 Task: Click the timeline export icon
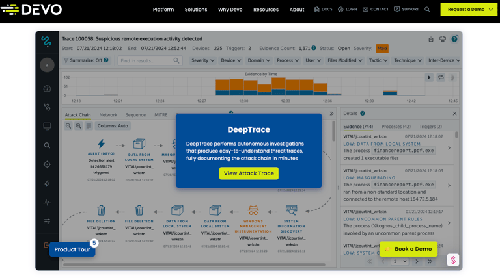point(452,77)
